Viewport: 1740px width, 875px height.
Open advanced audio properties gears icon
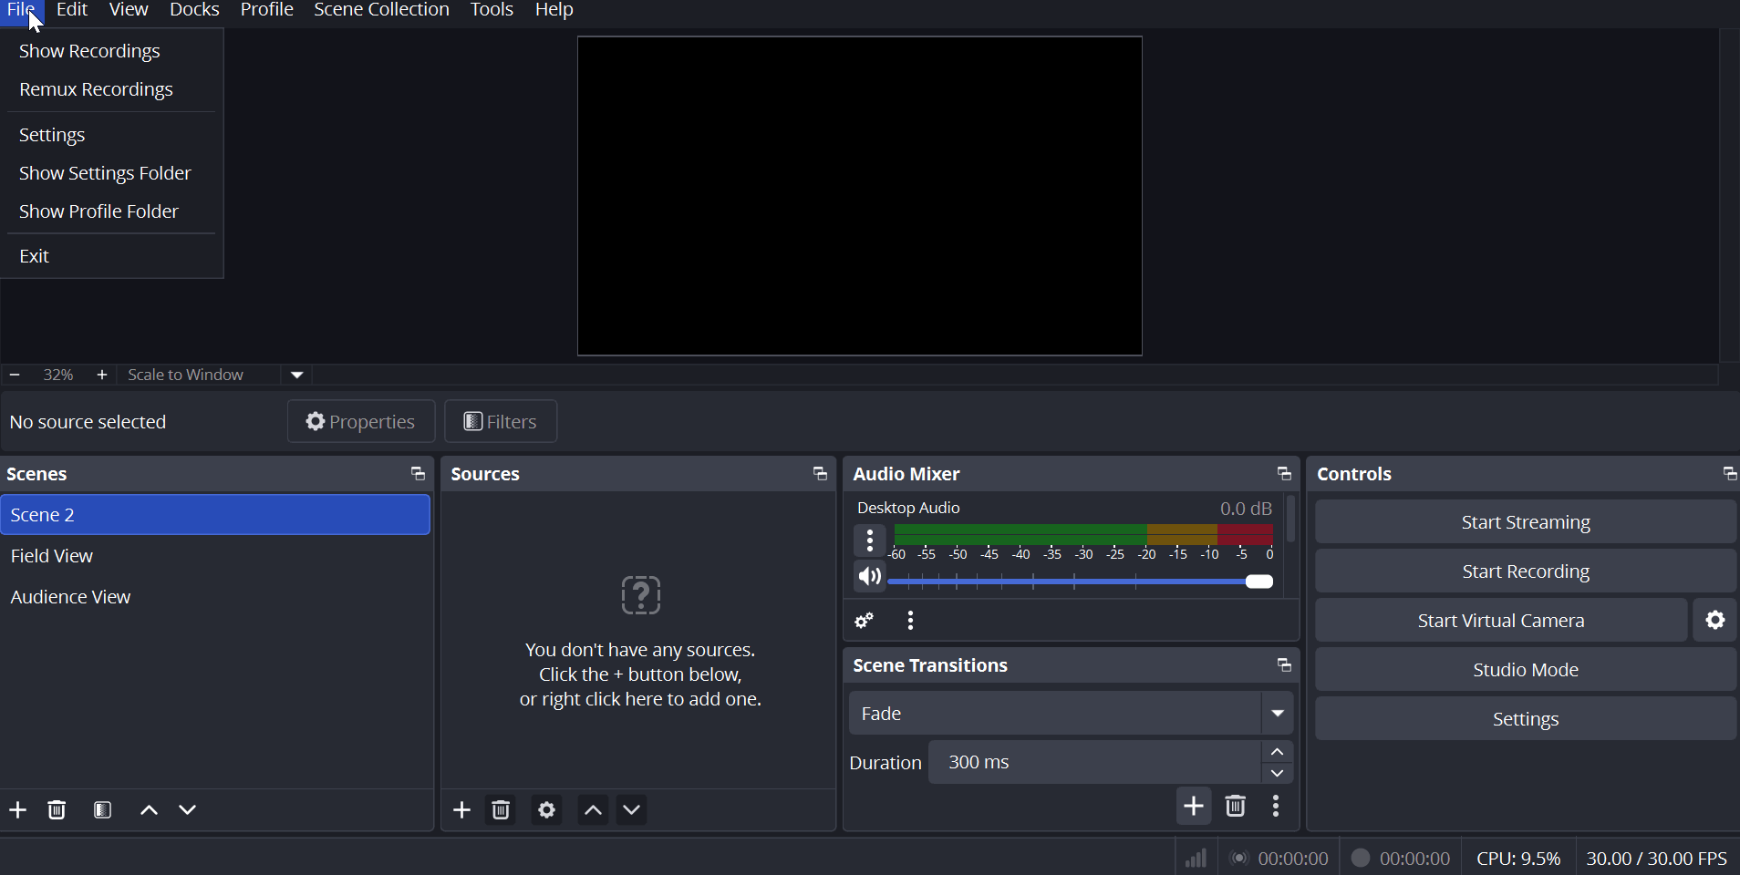point(865,622)
